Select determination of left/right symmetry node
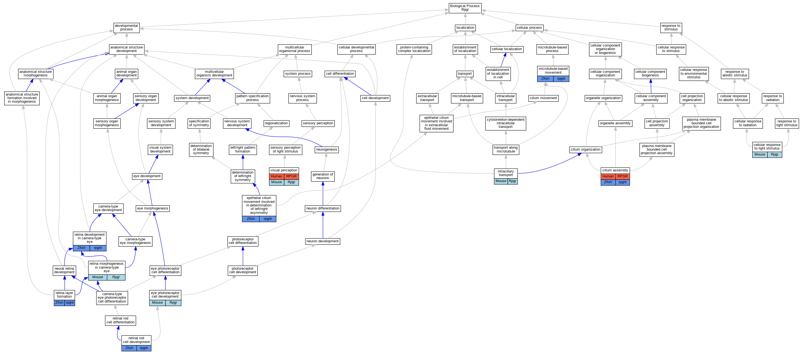This screenshot has width=803, height=354. coord(243,176)
